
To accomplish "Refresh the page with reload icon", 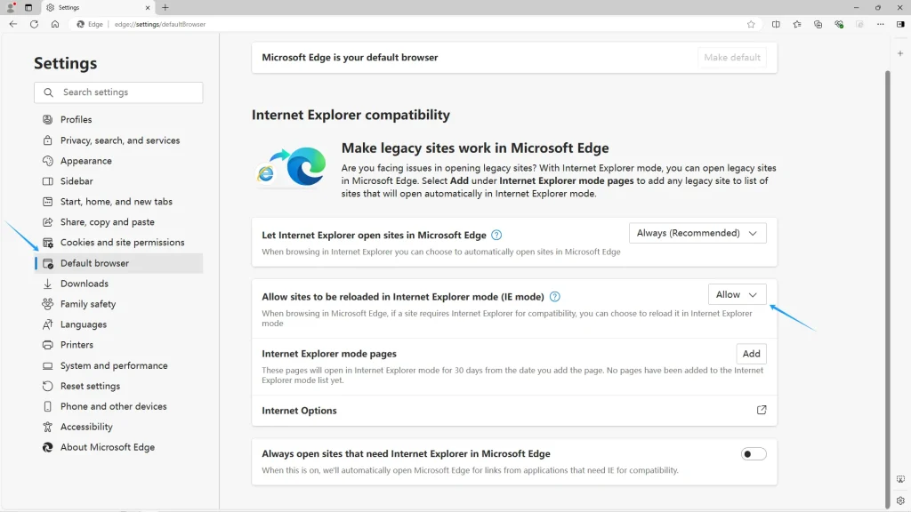I will (34, 24).
